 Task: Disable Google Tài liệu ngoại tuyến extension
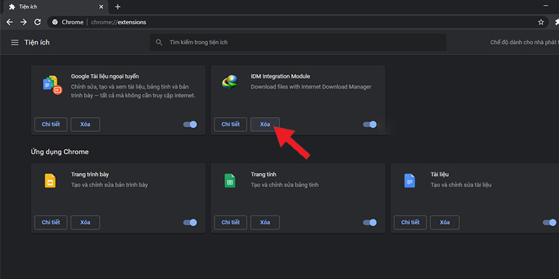pyautogui.click(x=190, y=124)
